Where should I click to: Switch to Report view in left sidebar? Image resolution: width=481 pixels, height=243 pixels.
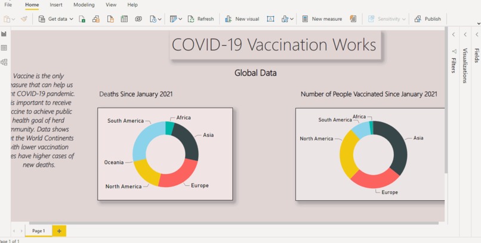[x=4, y=34]
